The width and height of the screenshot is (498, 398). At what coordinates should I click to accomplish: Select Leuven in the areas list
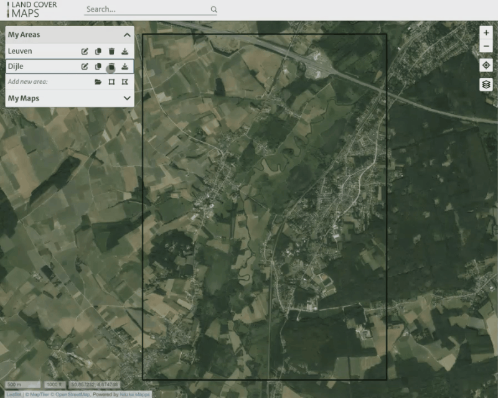(21, 52)
